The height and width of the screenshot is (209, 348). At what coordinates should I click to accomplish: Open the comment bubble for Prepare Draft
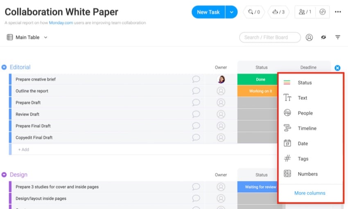(x=196, y=102)
